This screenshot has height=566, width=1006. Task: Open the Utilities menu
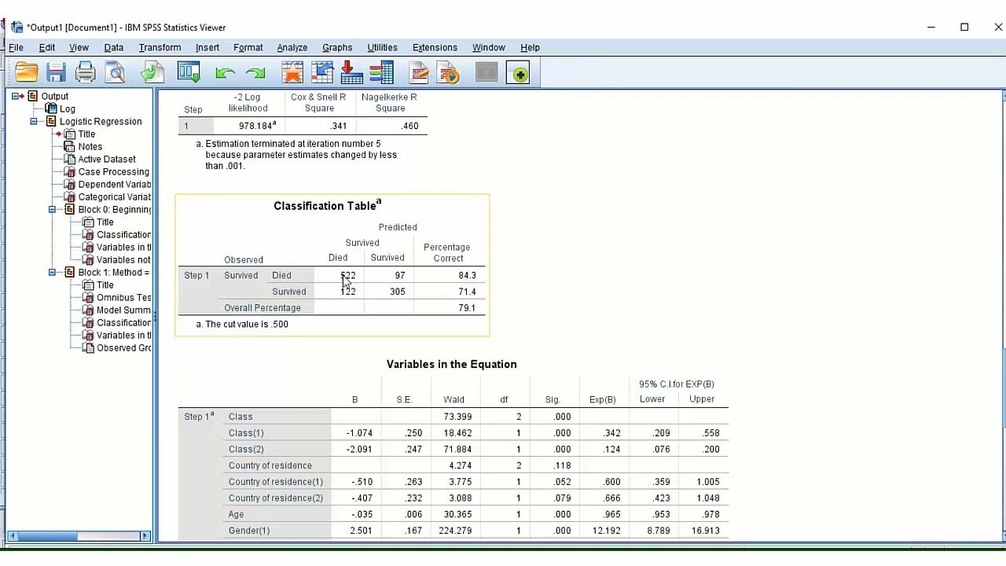383,47
